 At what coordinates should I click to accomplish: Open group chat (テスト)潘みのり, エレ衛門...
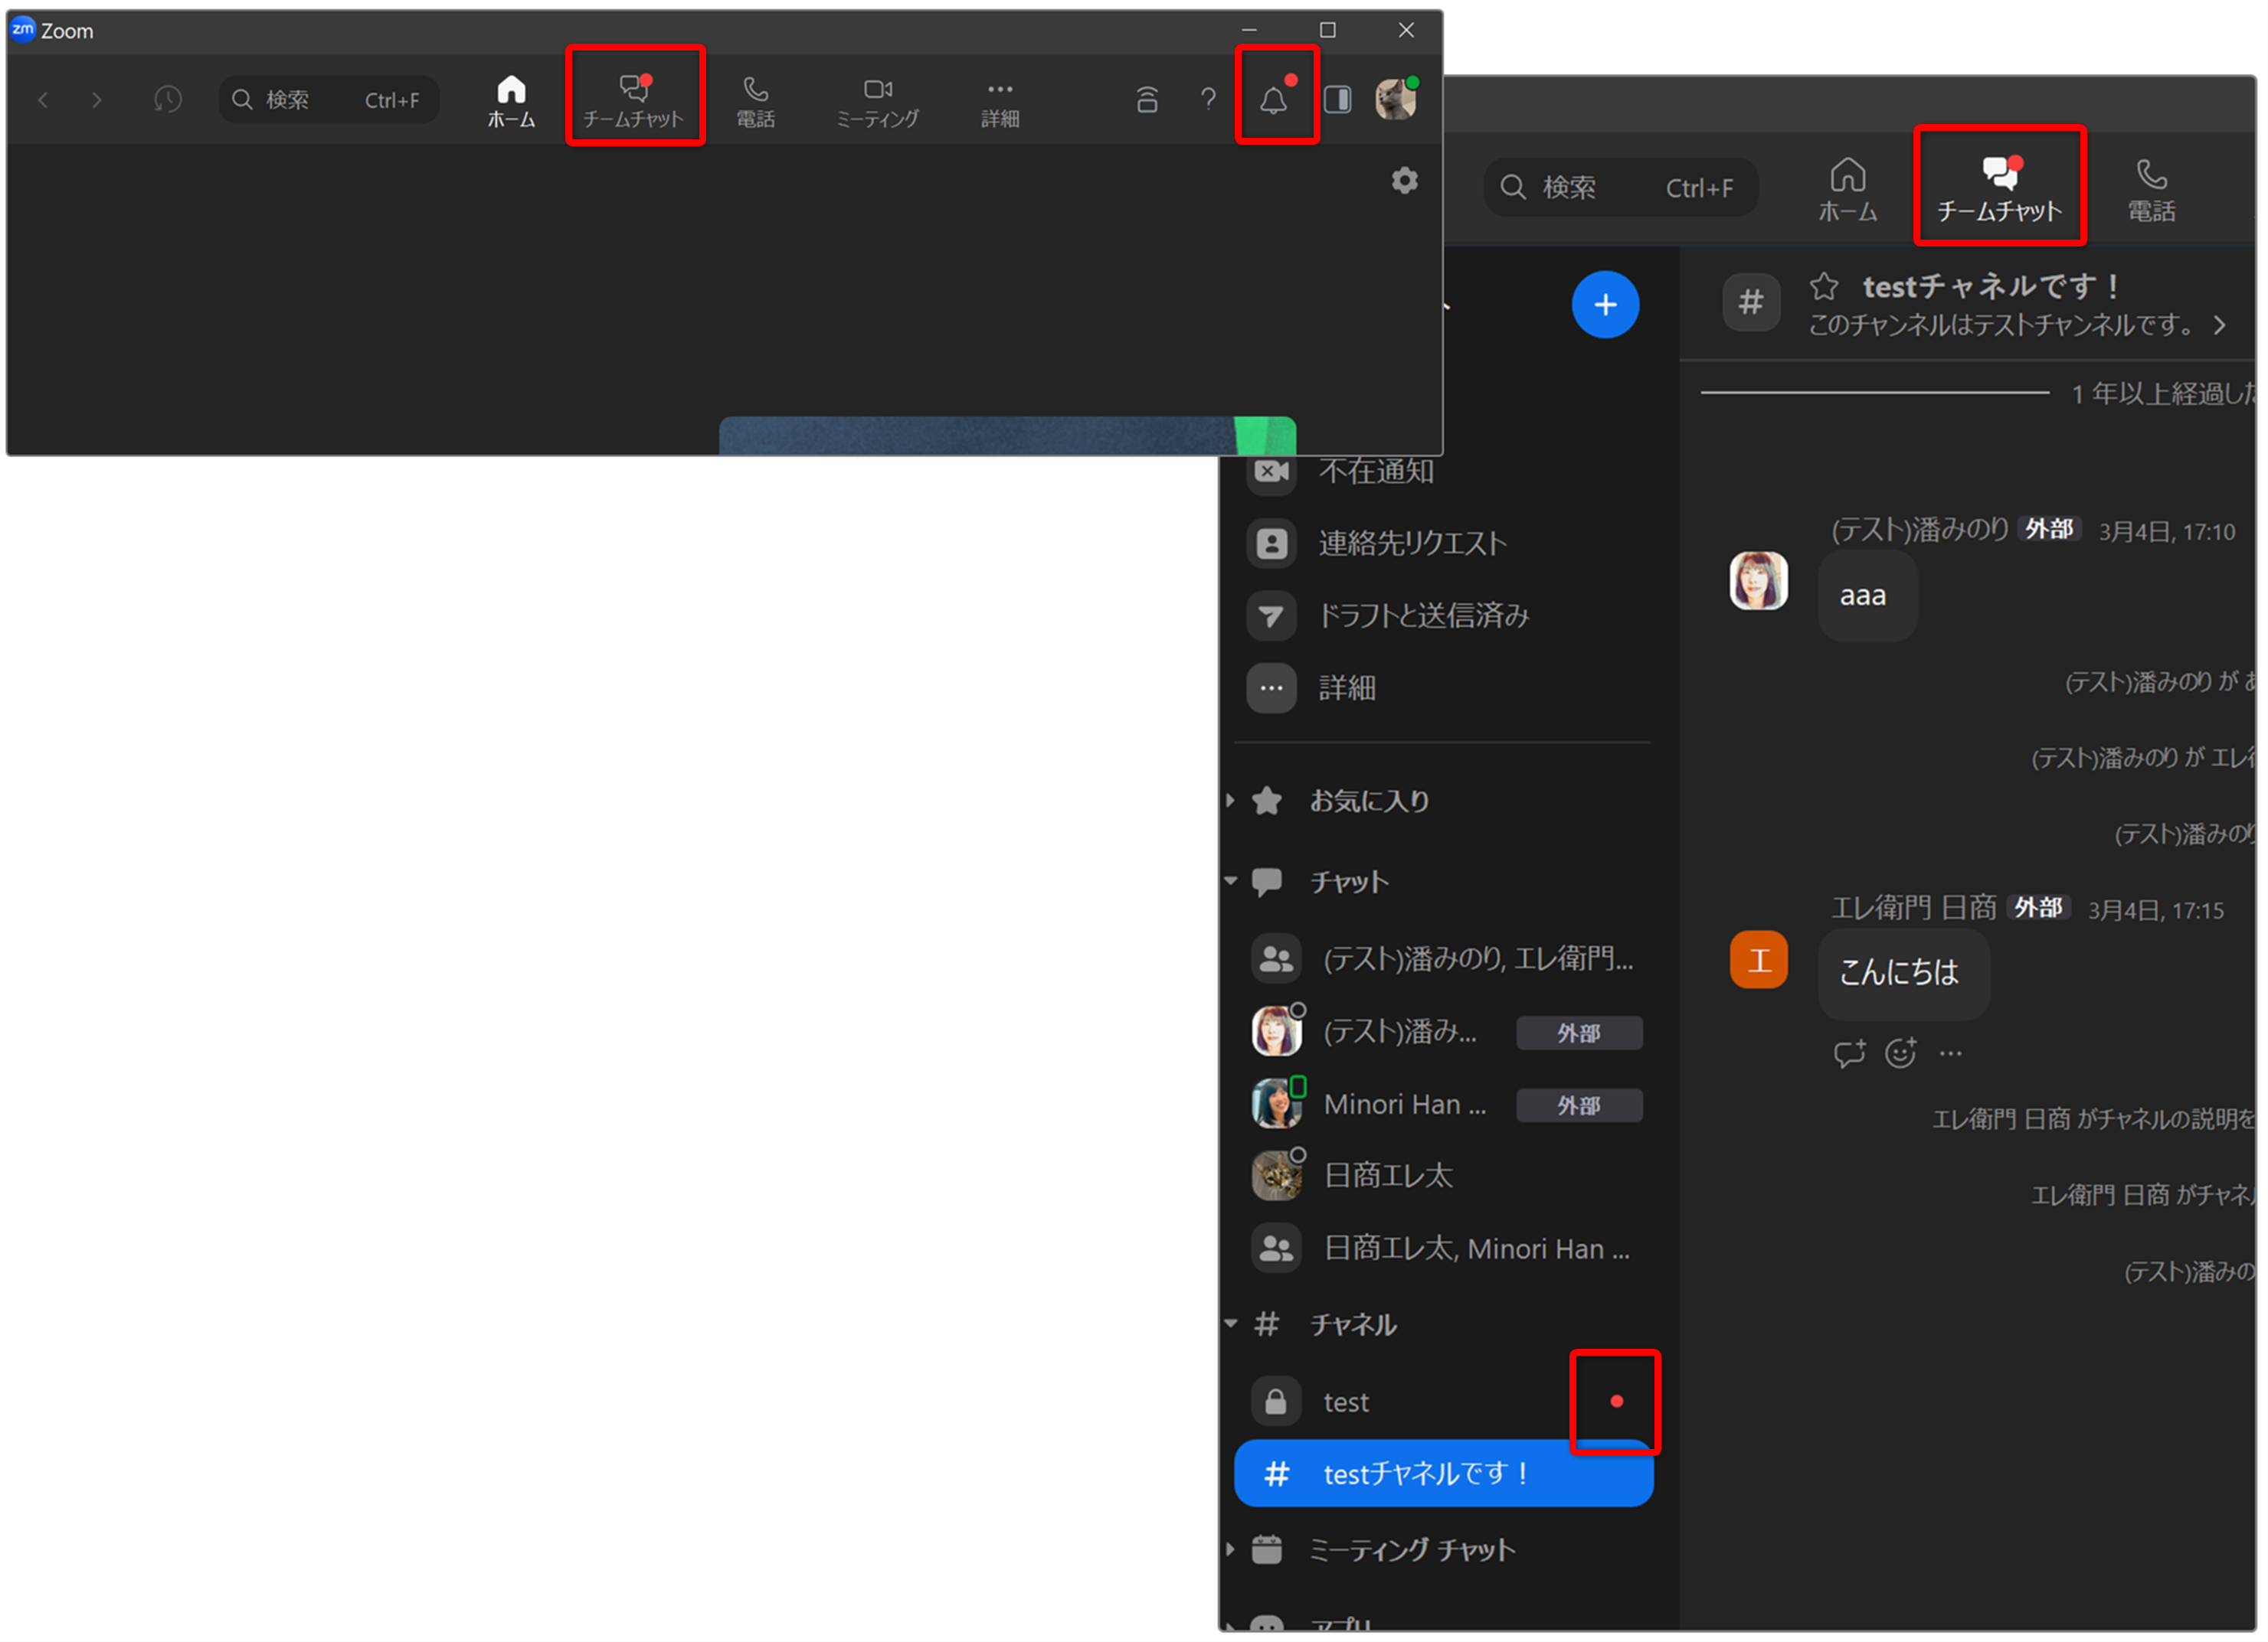click(x=1444, y=959)
